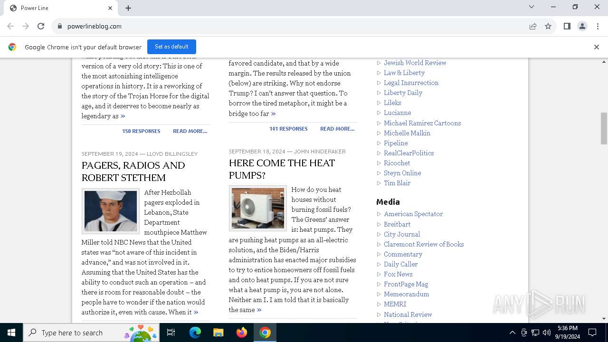This screenshot has width=608, height=342.
Task: Set Chrome as default browser
Action: click(171, 47)
